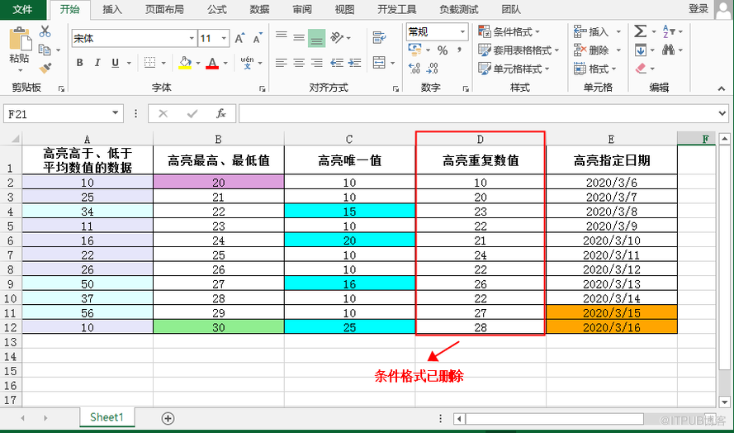The width and height of the screenshot is (734, 433).
Task: Click 格式 in the cells group
Action: click(x=597, y=69)
